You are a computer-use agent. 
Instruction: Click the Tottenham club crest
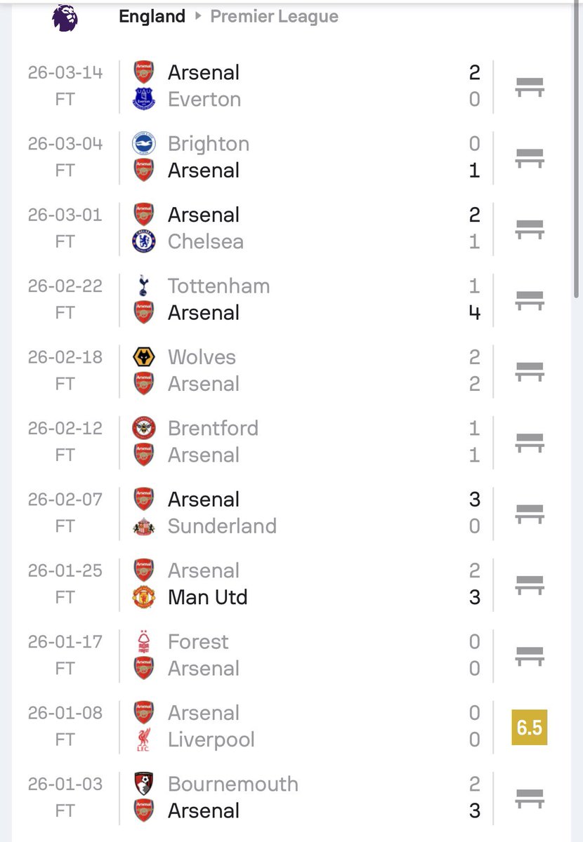144,286
